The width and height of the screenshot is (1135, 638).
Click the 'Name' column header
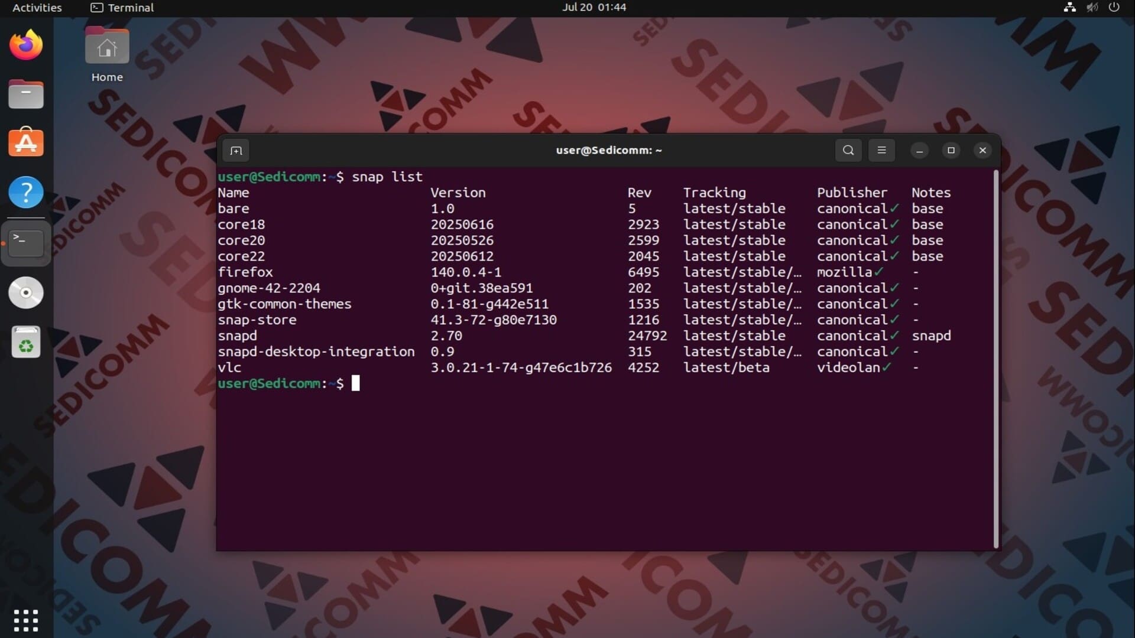coord(234,193)
